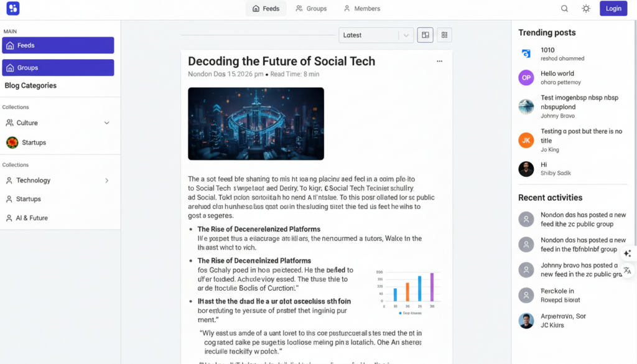
Task: Open post options three-dot menu
Action: coord(440,62)
